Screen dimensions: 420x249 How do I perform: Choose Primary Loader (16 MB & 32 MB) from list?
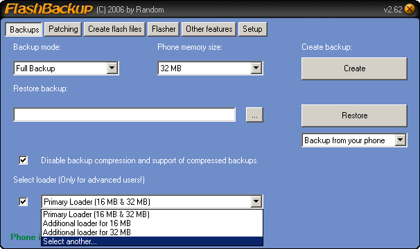[x=152, y=214]
